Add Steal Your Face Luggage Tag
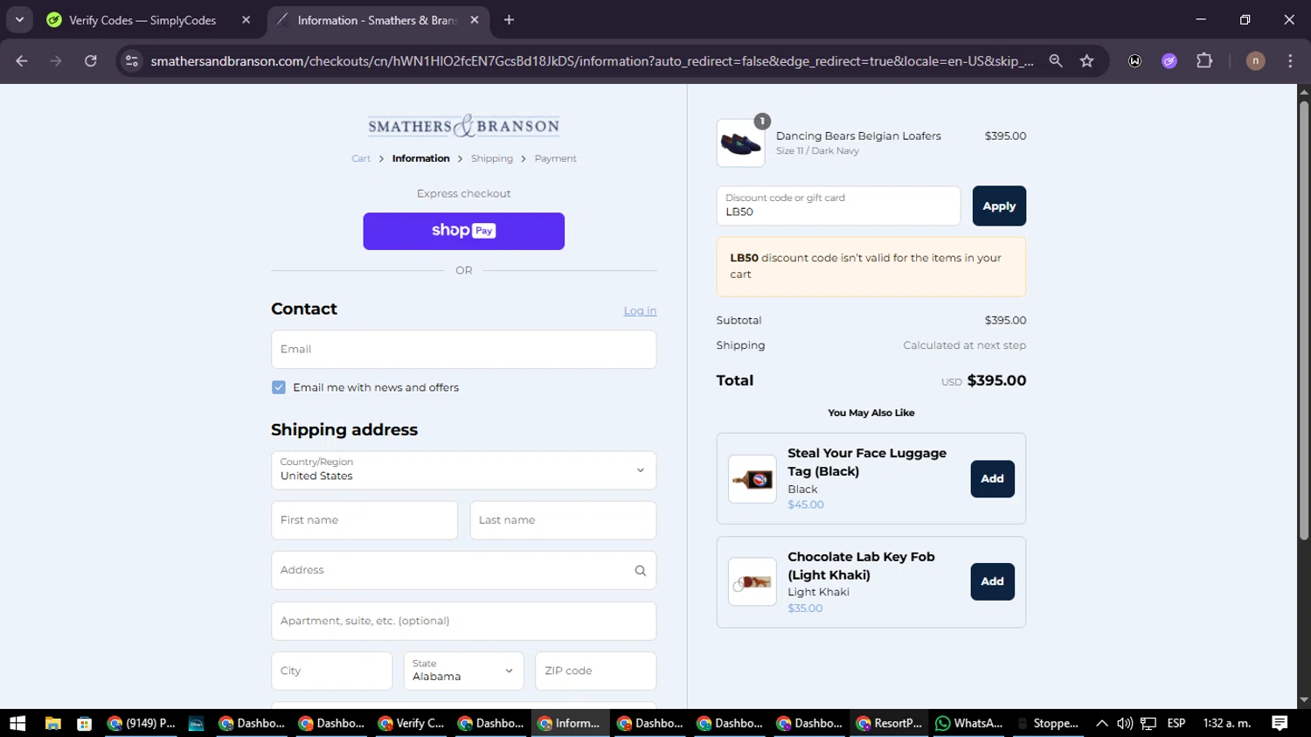1311x737 pixels. [992, 478]
